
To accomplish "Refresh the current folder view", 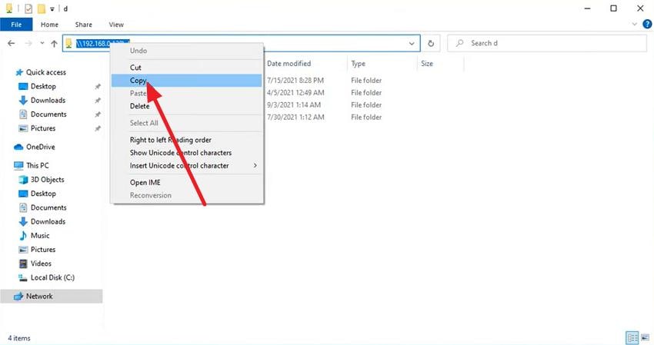I will (431, 43).
